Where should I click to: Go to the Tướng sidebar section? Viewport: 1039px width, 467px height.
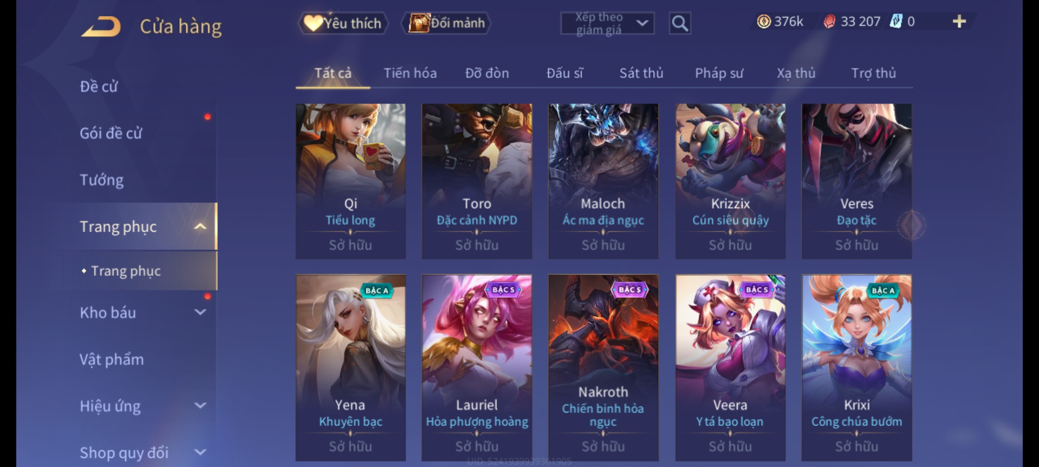[x=102, y=180]
